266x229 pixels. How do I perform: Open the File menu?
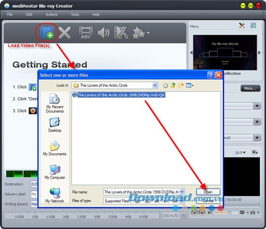coord(10,14)
